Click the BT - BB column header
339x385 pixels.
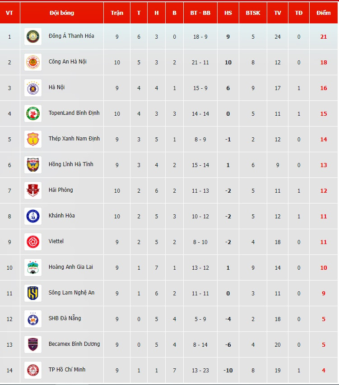pyautogui.click(x=200, y=13)
